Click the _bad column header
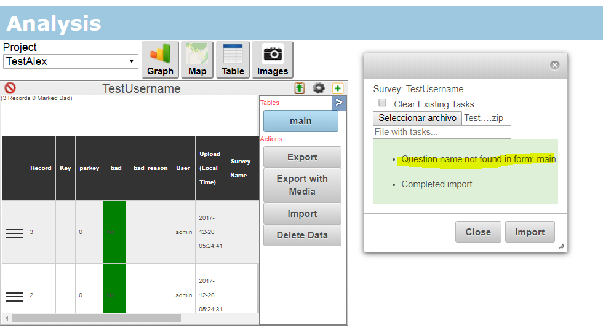This screenshot has width=603, height=331. pos(114,168)
